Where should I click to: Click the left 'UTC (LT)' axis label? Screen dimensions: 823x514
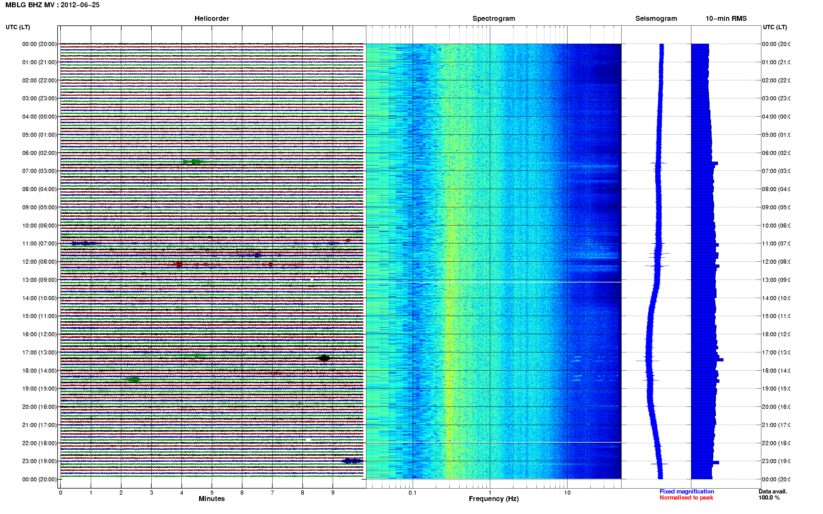(x=18, y=27)
